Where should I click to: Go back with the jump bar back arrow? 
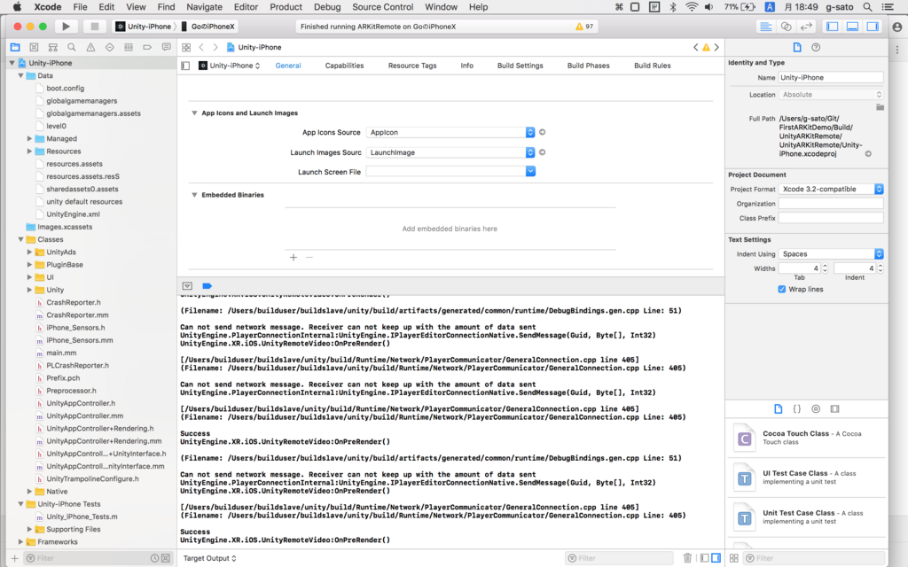tap(201, 48)
